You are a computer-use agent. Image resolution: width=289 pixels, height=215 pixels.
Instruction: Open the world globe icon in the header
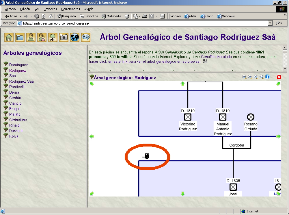75,37
